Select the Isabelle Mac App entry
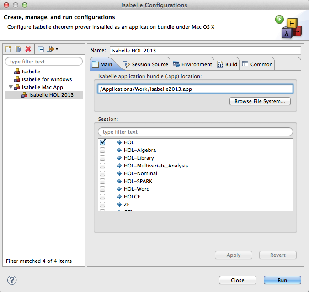Image resolution: width=309 pixels, height=292 pixels. point(43,87)
